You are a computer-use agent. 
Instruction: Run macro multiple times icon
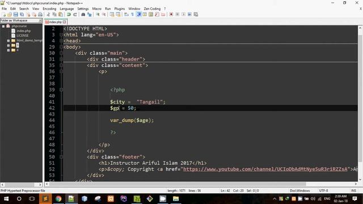click(189, 14)
